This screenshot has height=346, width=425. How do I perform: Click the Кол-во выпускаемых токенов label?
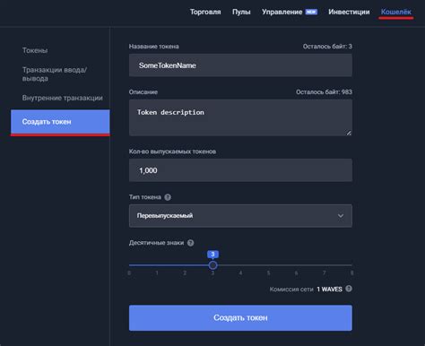point(172,151)
